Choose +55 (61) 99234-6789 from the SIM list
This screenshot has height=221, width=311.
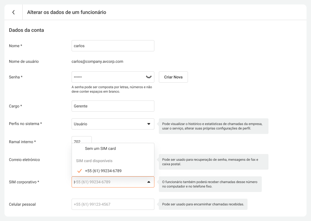coord(103,171)
